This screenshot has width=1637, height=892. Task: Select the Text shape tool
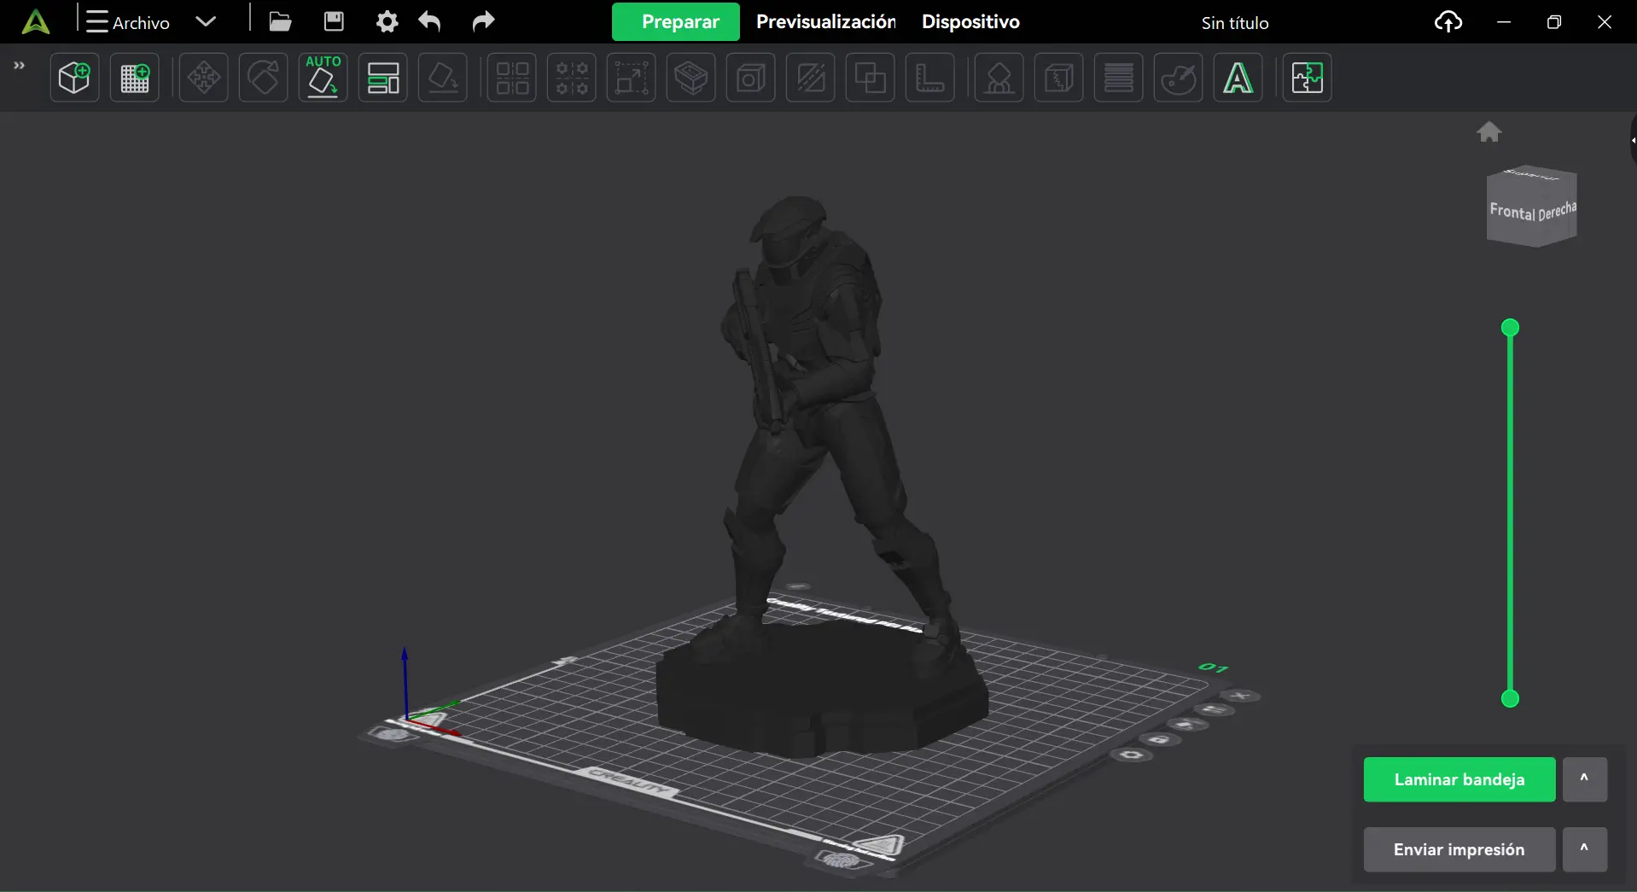[1238, 78]
